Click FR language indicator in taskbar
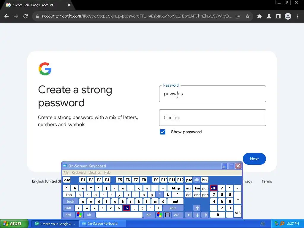 tap(262, 224)
